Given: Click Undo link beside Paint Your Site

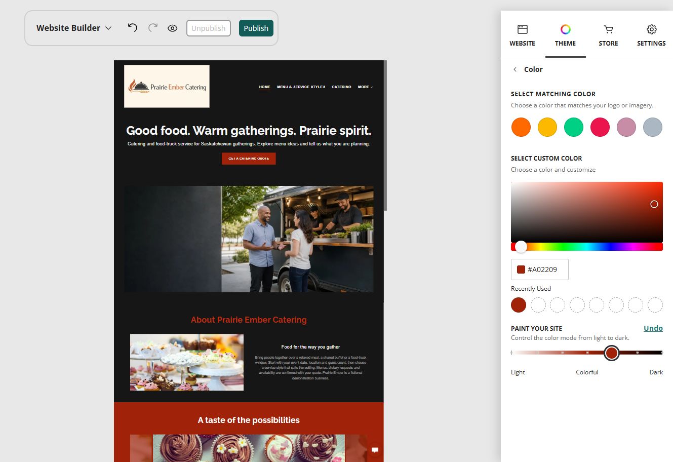Looking at the screenshot, I should click(x=653, y=328).
